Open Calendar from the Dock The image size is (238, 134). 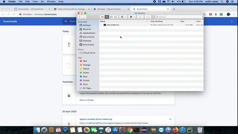click(58, 130)
